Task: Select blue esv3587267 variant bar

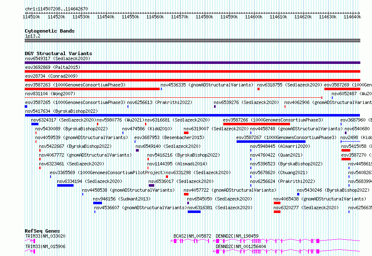Action: click(271, 142)
